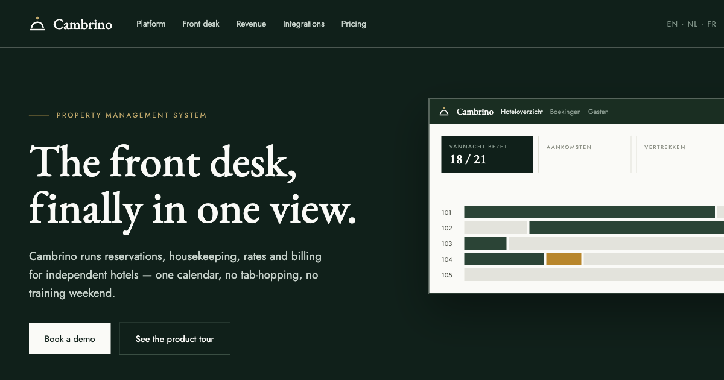Click the empty grey bar for room 105
The height and width of the screenshot is (380, 724).
click(594, 275)
